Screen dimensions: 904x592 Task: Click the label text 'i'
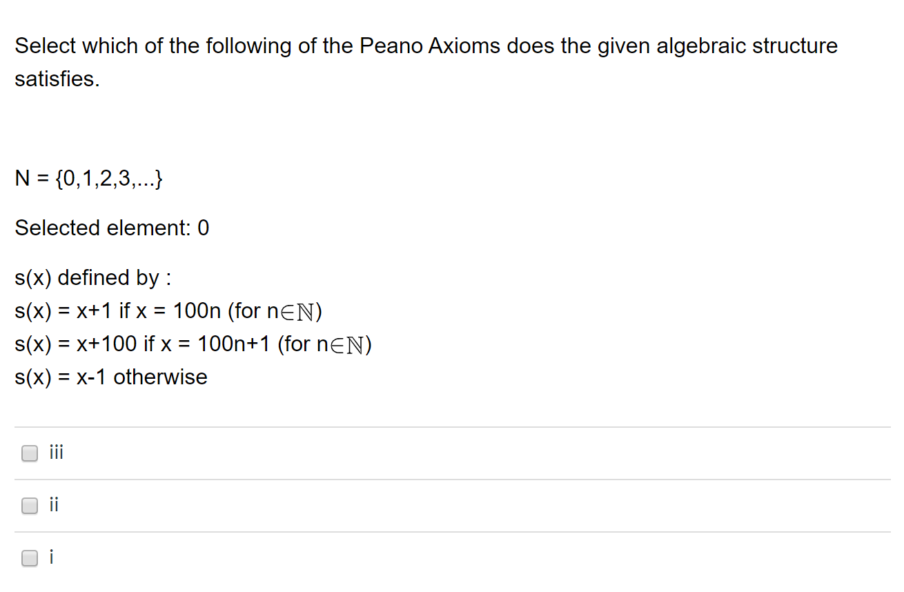(x=52, y=557)
